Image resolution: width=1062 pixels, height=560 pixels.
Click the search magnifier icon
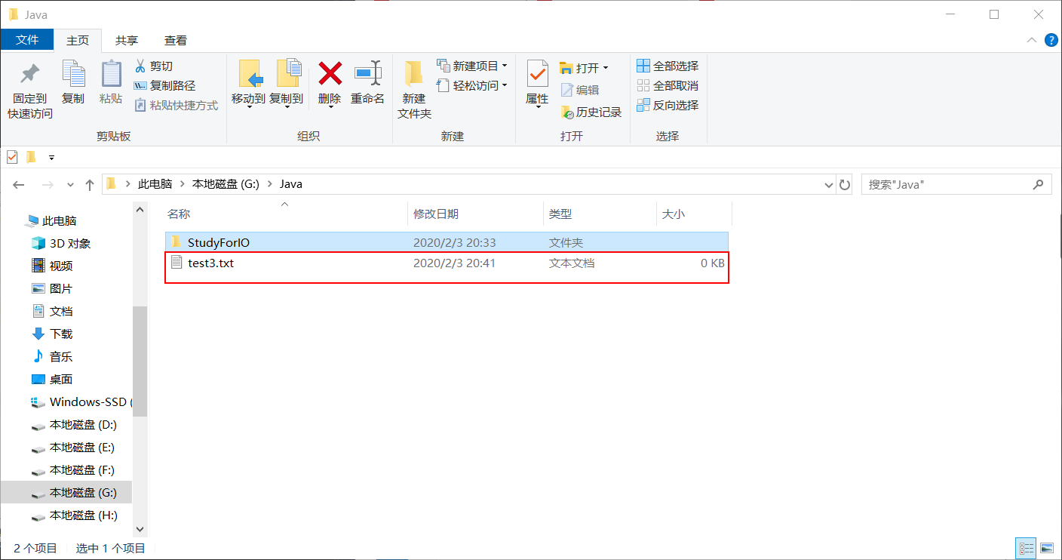[1038, 184]
